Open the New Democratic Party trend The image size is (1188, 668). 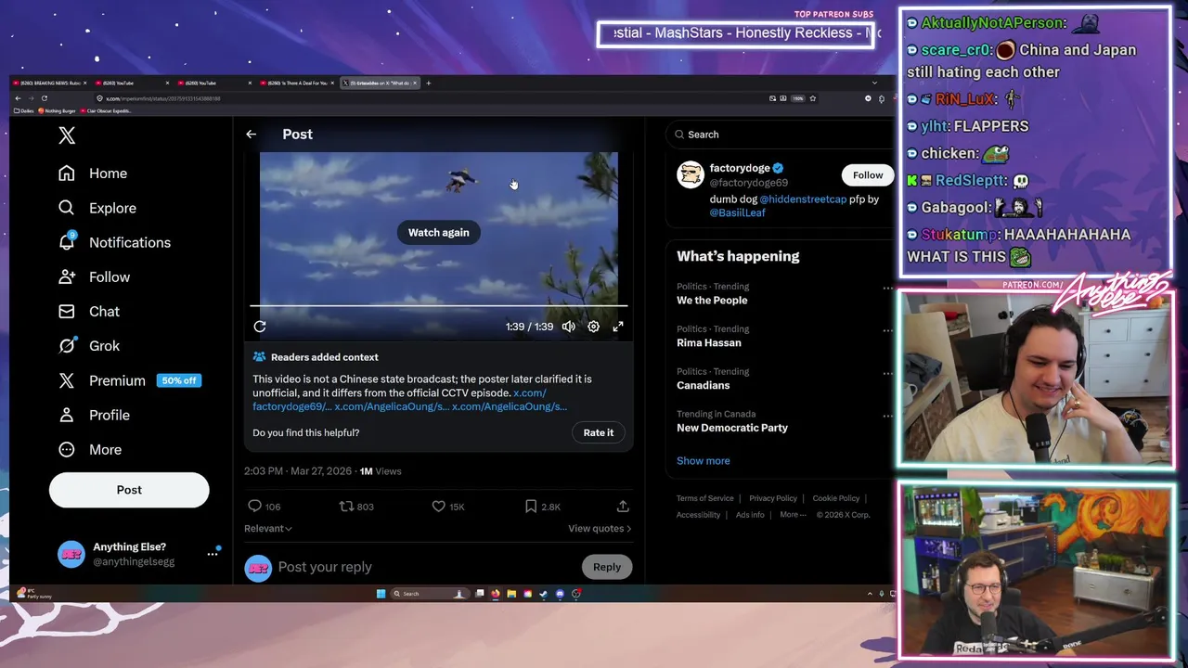coord(732,429)
